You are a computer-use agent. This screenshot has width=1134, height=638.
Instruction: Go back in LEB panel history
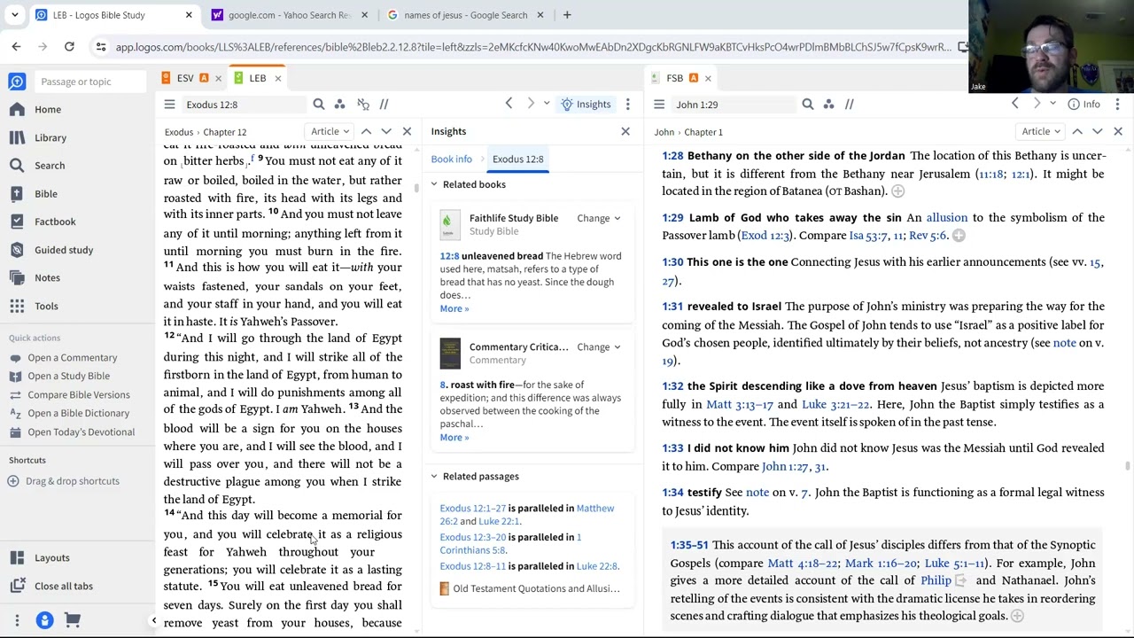(x=509, y=105)
